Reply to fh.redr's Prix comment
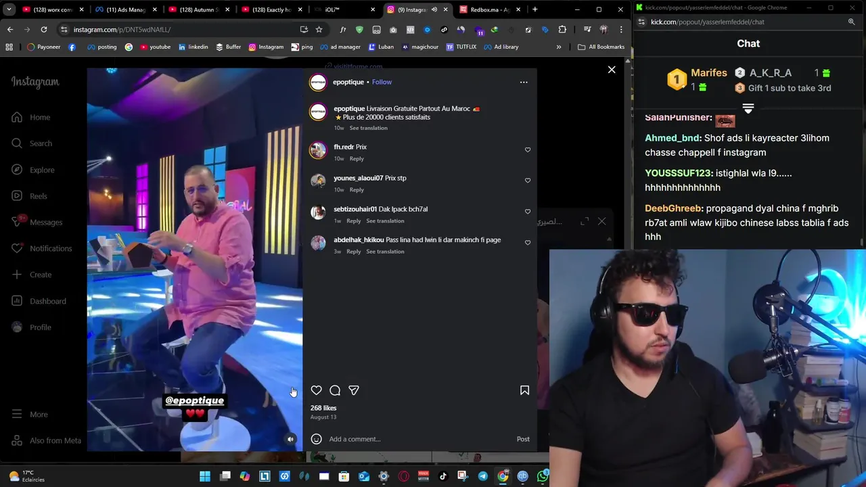This screenshot has width=866, height=487. 357,158
